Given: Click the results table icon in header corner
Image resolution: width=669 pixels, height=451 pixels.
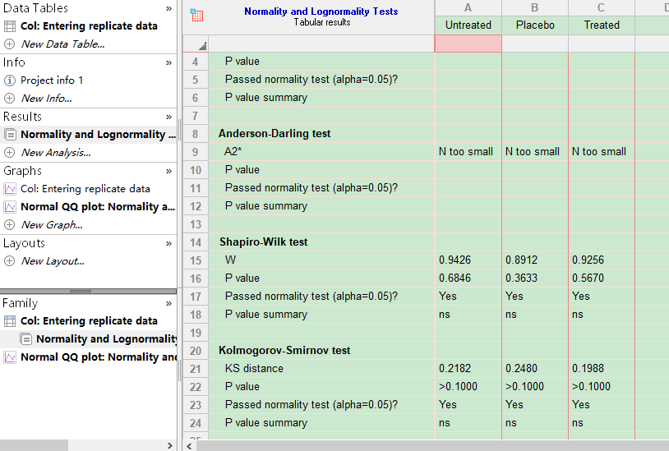Looking at the screenshot, I should [196, 15].
